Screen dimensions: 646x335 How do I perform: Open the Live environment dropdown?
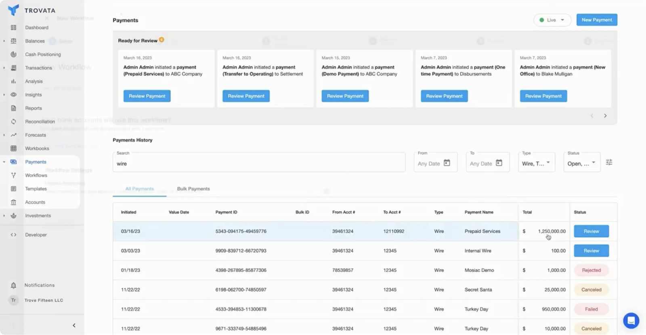[x=552, y=20]
